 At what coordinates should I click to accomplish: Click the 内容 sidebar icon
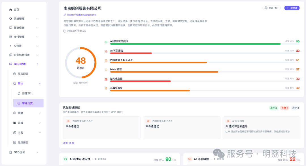click(14, 133)
